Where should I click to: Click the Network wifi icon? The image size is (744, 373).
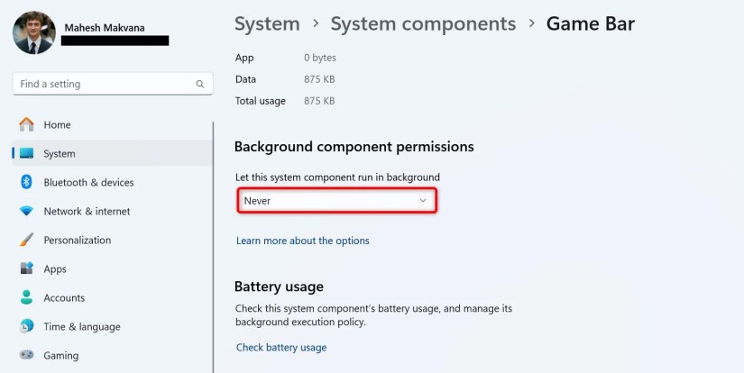pos(26,211)
